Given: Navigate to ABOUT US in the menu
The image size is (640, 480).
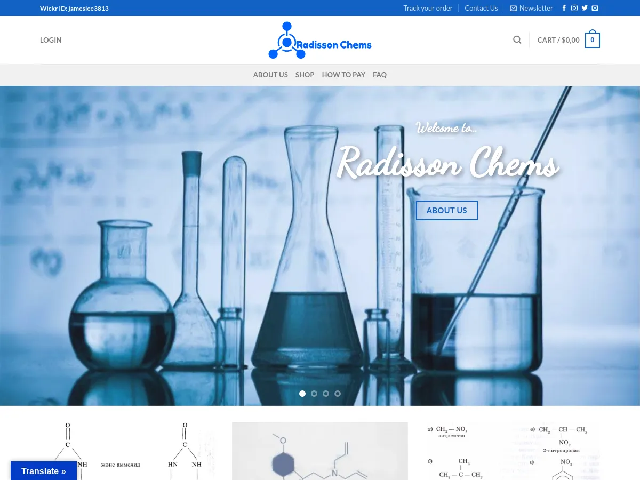Looking at the screenshot, I should [x=270, y=75].
